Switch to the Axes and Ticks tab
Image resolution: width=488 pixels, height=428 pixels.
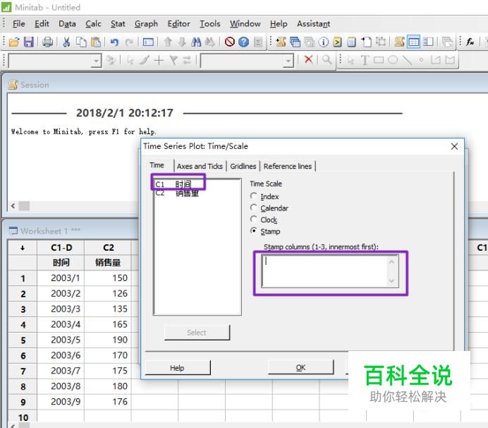coord(200,166)
